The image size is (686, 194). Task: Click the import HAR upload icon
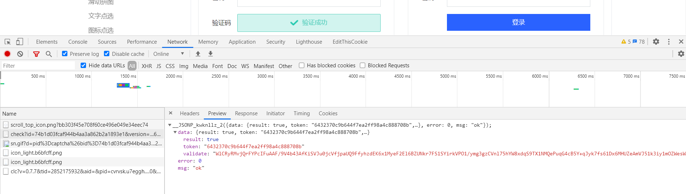click(198, 54)
